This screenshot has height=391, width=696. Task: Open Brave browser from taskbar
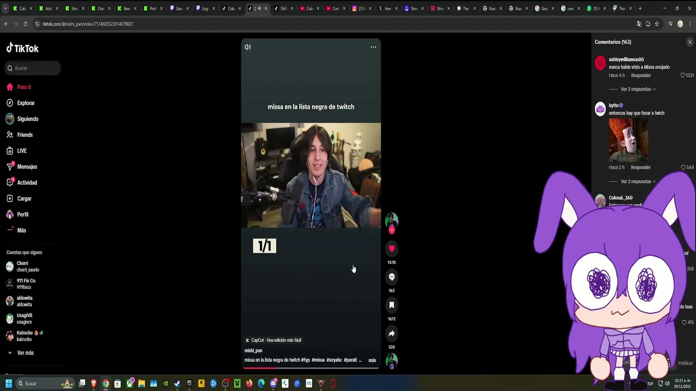point(94,383)
